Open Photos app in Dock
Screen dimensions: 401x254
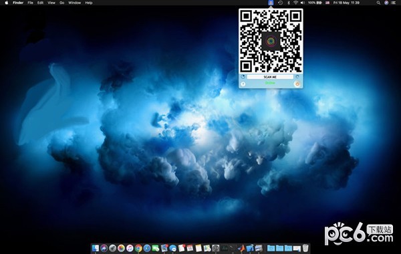coord(121,248)
